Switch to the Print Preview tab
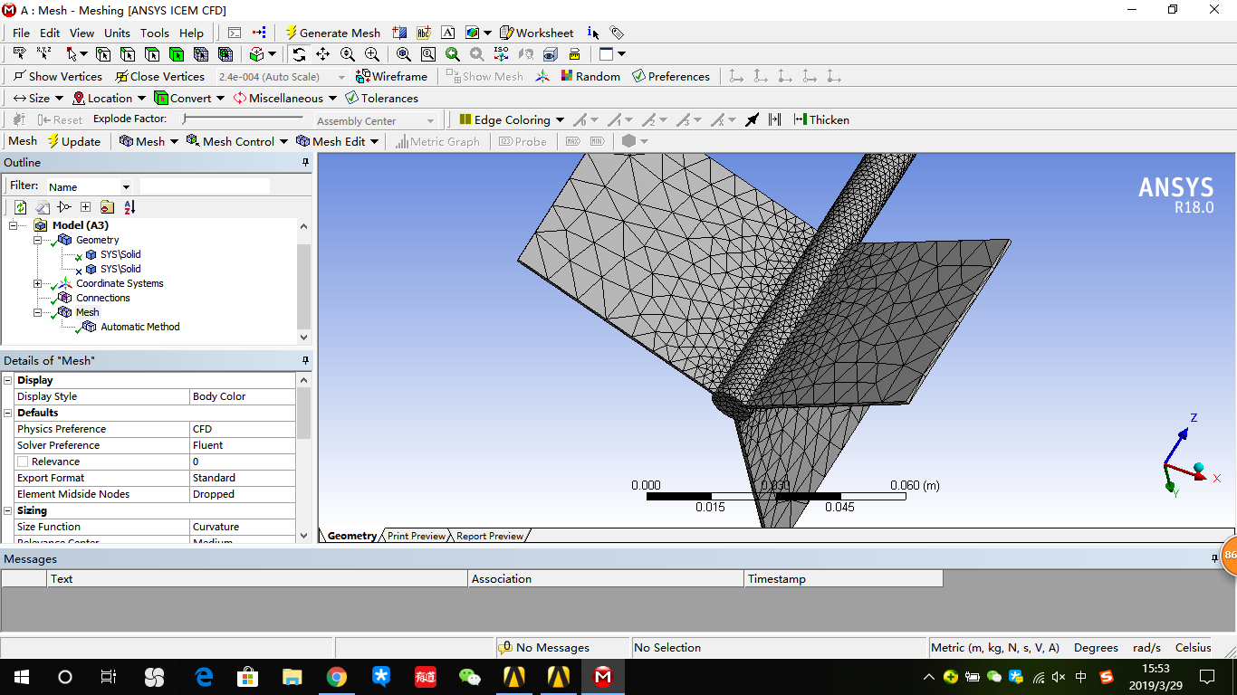The width and height of the screenshot is (1237, 695). click(417, 536)
